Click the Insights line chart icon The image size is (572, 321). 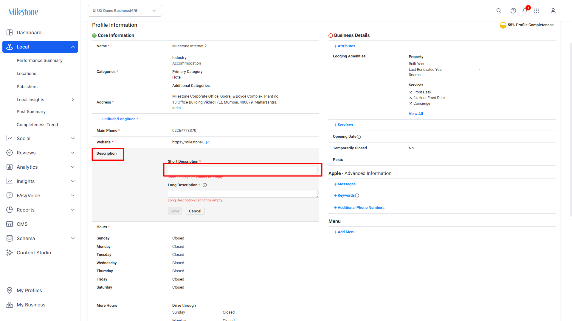10,181
